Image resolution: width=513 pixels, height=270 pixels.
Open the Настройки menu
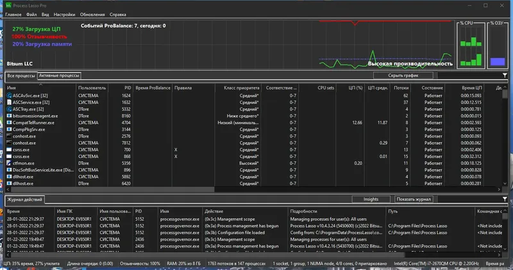point(65,15)
